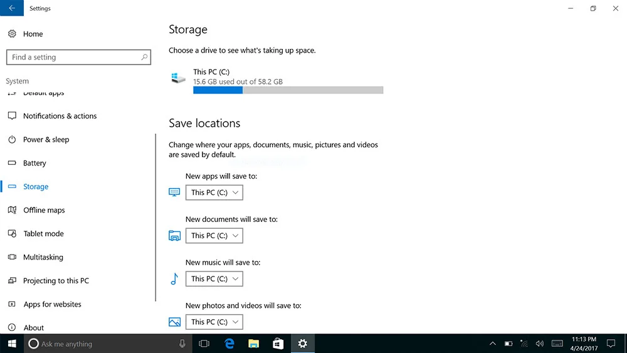Image resolution: width=627 pixels, height=353 pixels.
Task: Click the sidebar vertical scrollbar
Action: [x=155, y=218]
